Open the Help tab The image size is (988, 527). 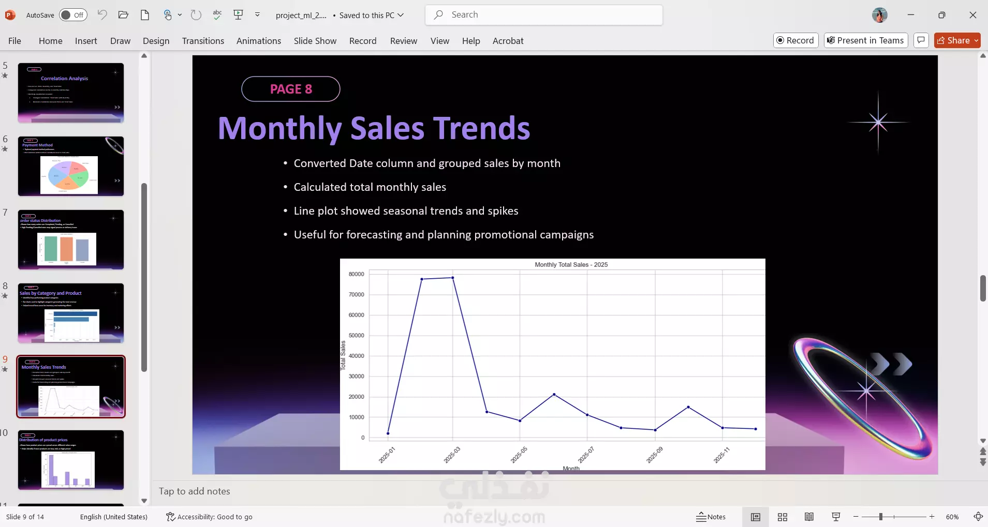coord(471,41)
